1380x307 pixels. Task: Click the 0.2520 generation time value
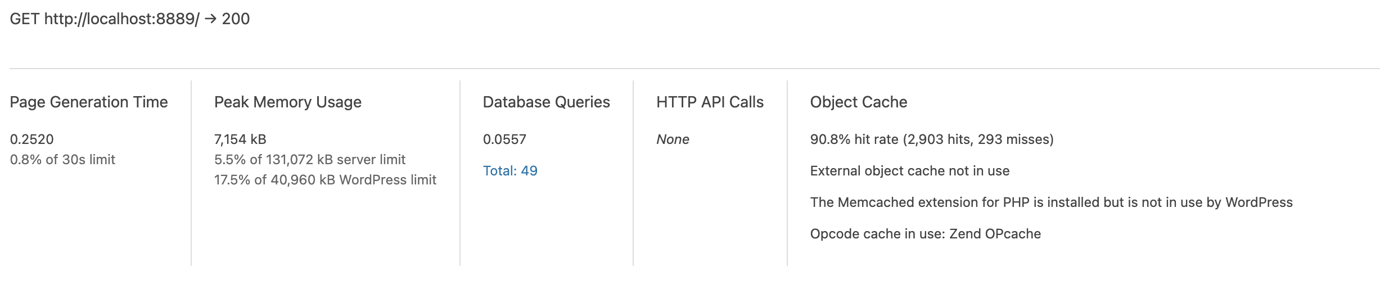tap(32, 139)
